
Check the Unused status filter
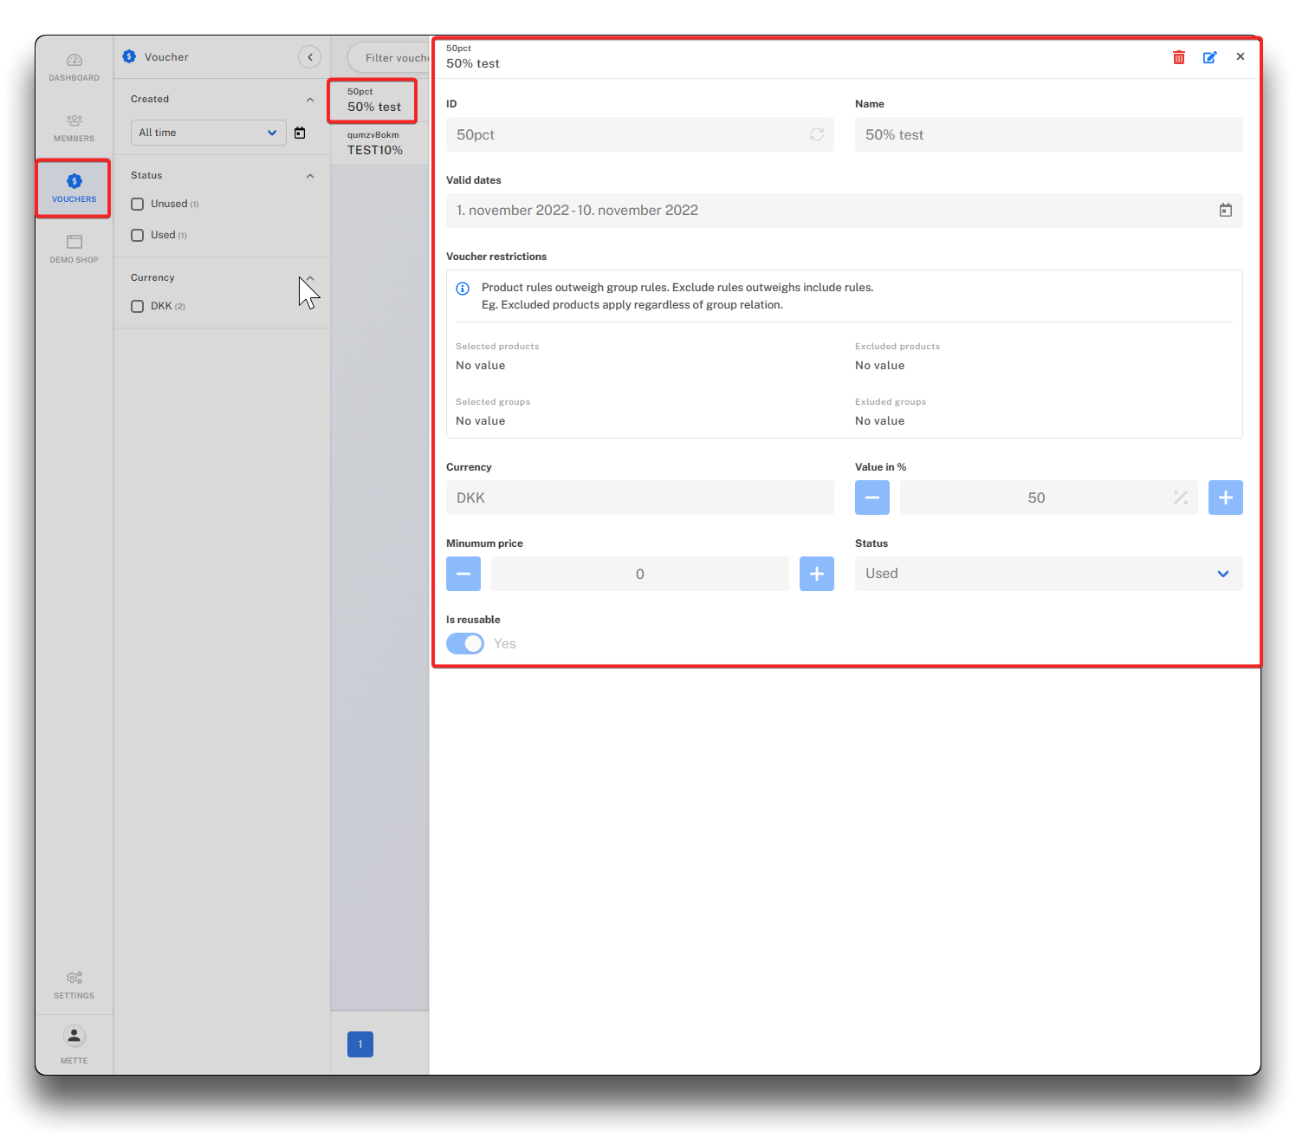click(x=138, y=205)
